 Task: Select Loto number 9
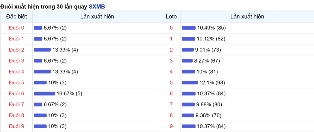(x=171, y=127)
